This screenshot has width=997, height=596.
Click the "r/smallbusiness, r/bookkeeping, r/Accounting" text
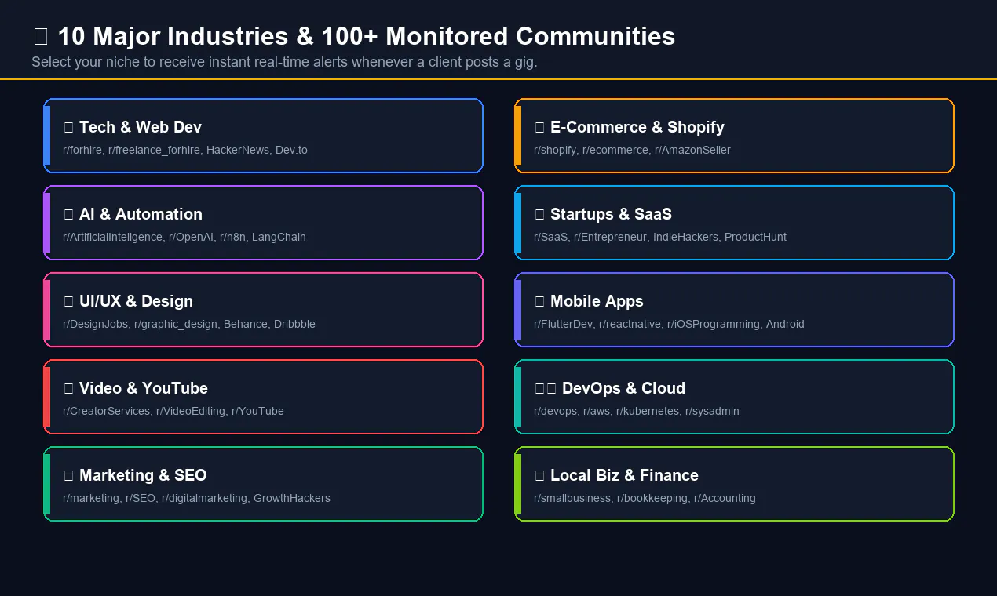pyautogui.click(x=645, y=498)
